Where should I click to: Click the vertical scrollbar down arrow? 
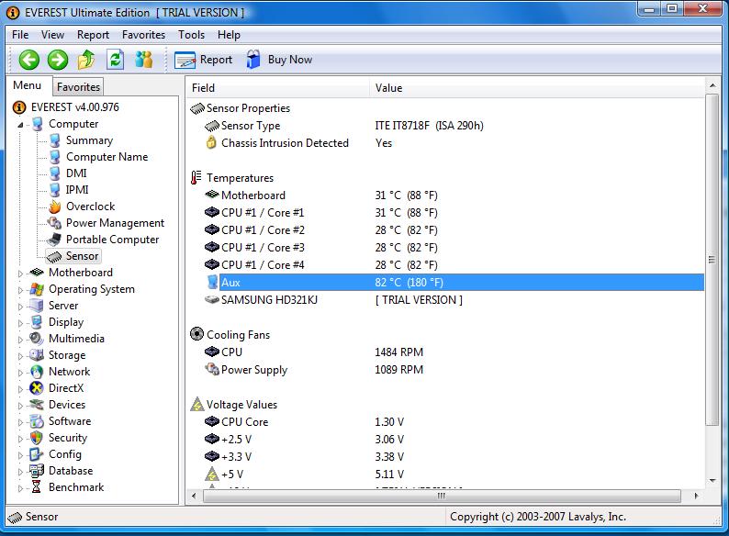[x=712, y=480]
